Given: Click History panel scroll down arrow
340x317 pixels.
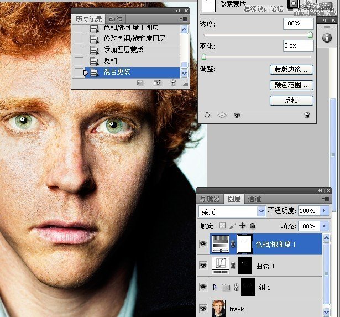Looking at the screenshot, I should pyautogui.click(x=184, y=74).
